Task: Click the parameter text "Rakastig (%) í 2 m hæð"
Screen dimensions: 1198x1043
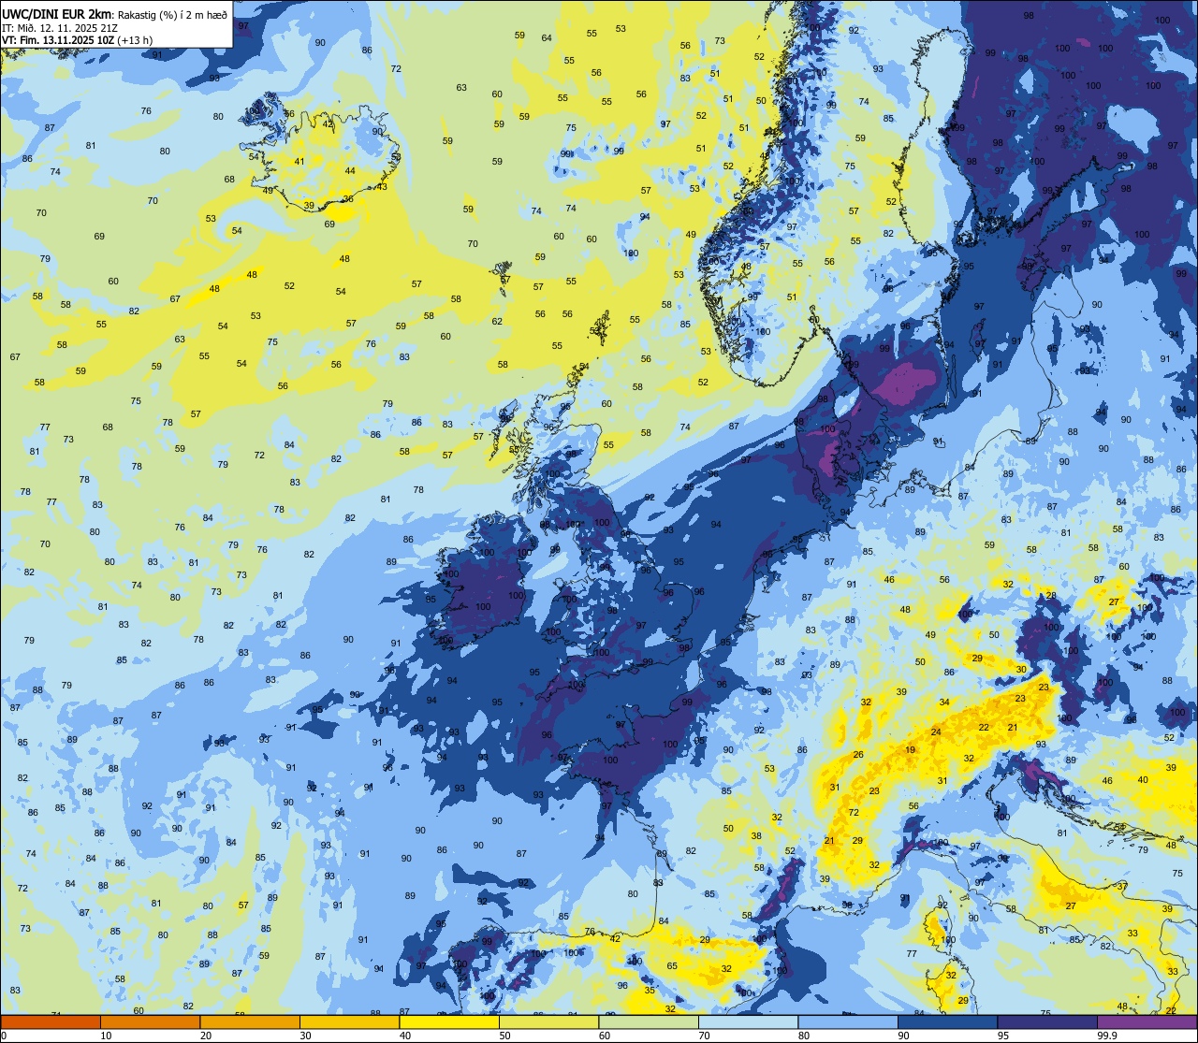Action: point(172,14)
